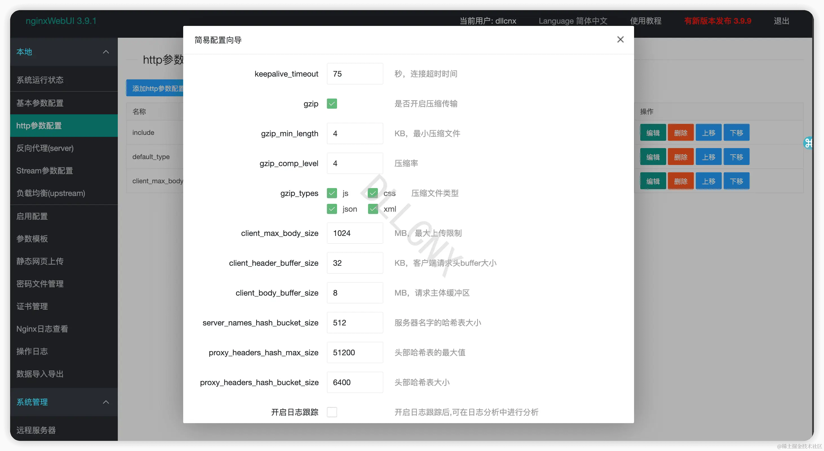Uncheck the js gzip type
This screenshot has height=451, width=824.
pyautogui.click(x=332, y=193)
